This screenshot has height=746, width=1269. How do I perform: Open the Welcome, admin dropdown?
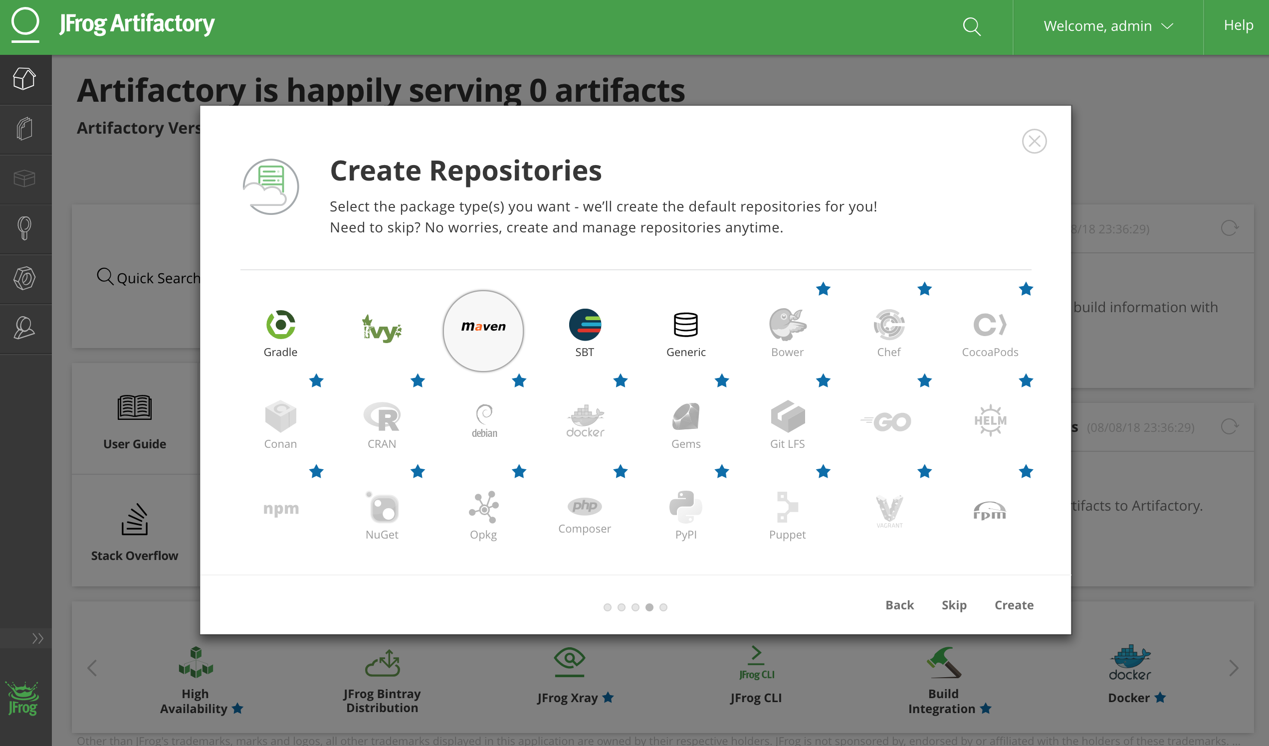(x=1108, y=26)
